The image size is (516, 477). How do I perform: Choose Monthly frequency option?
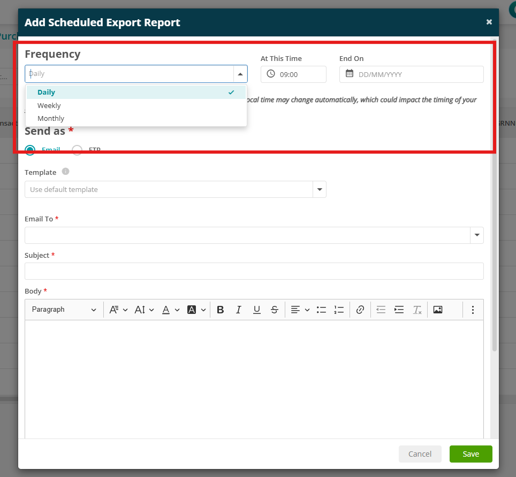136,118
